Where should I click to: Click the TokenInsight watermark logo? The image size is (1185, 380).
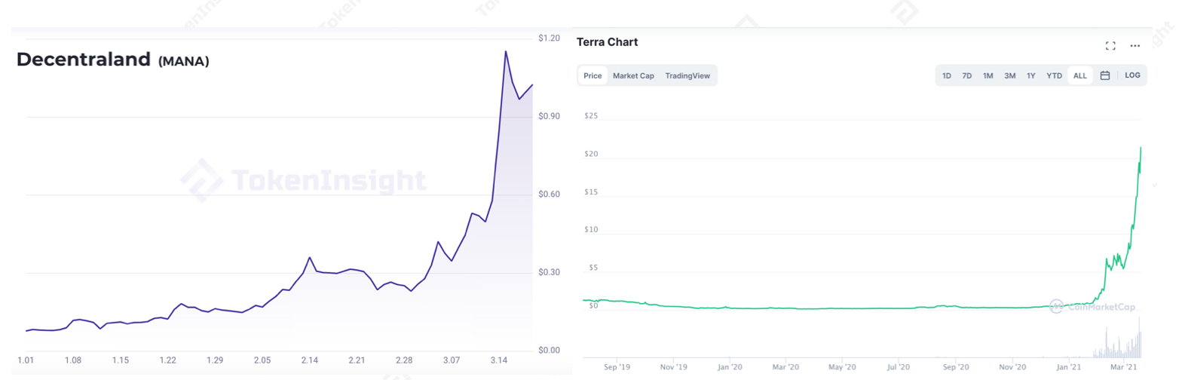pos(304,181)
